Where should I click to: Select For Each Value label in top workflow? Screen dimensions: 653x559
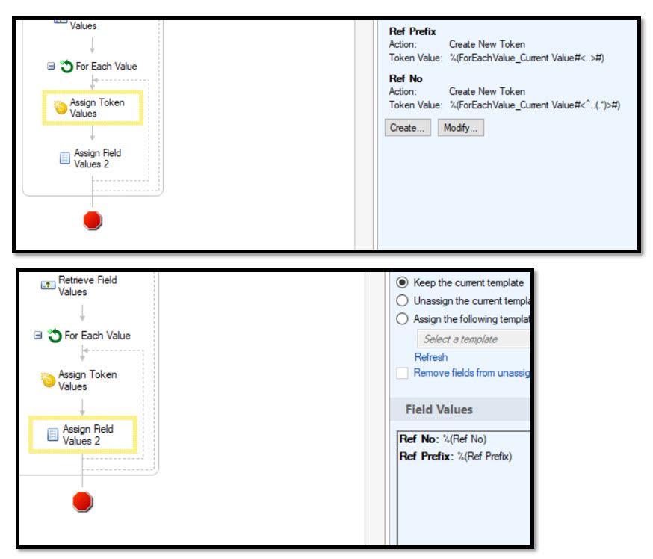(106, 67)
